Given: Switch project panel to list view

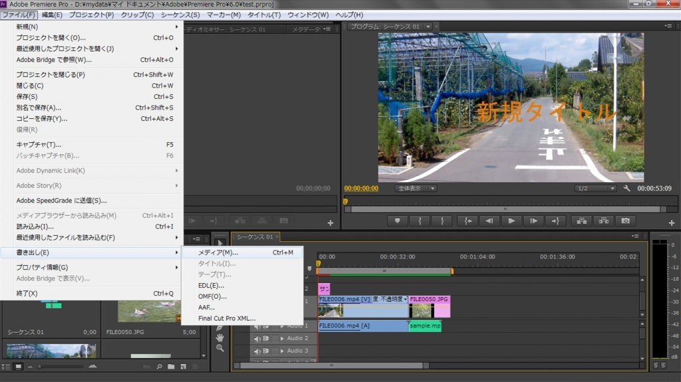Looking at the screenshot, I should pyautogui.click(x=6, y=367).
